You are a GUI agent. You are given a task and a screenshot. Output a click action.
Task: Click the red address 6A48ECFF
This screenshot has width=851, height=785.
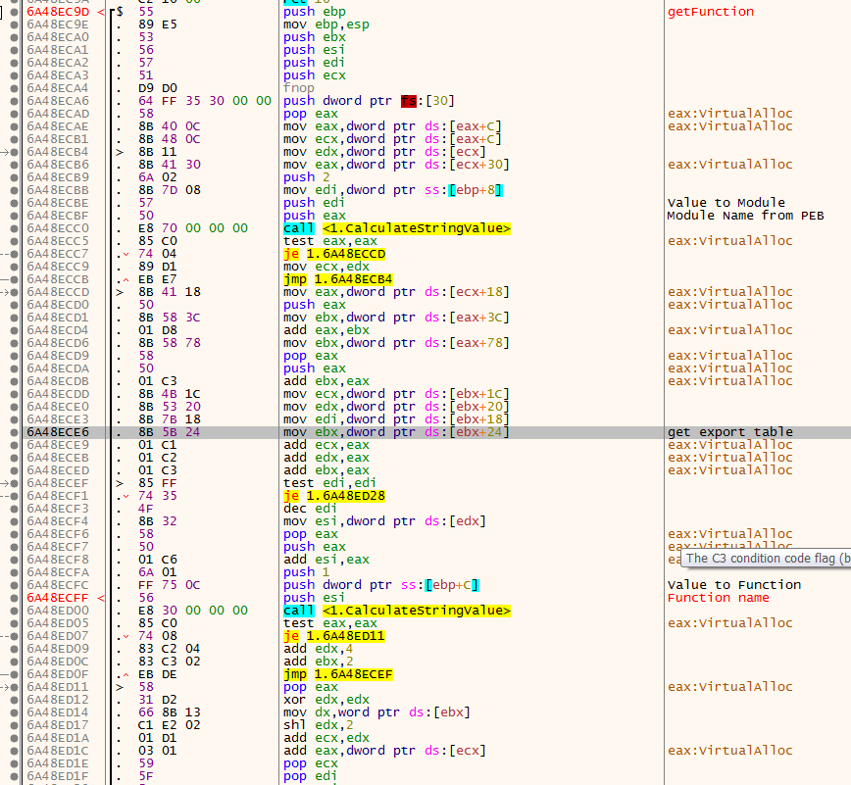[x=58, y=598]
